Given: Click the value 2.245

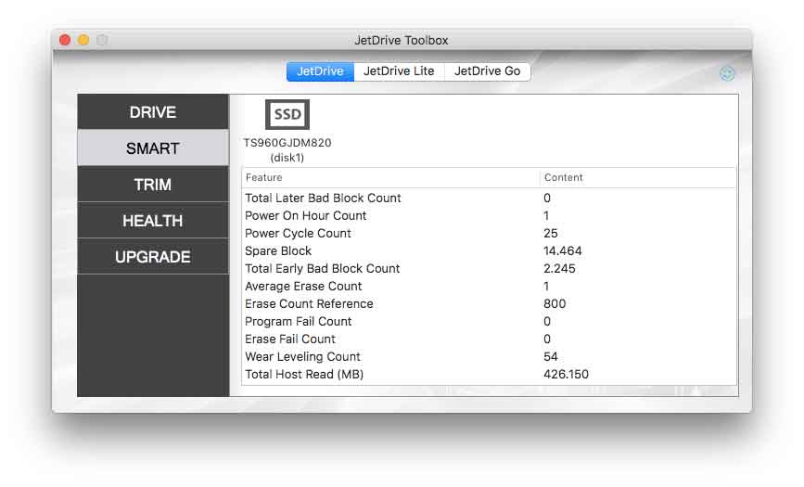Looking at the screenshot, I should (559, 268).
